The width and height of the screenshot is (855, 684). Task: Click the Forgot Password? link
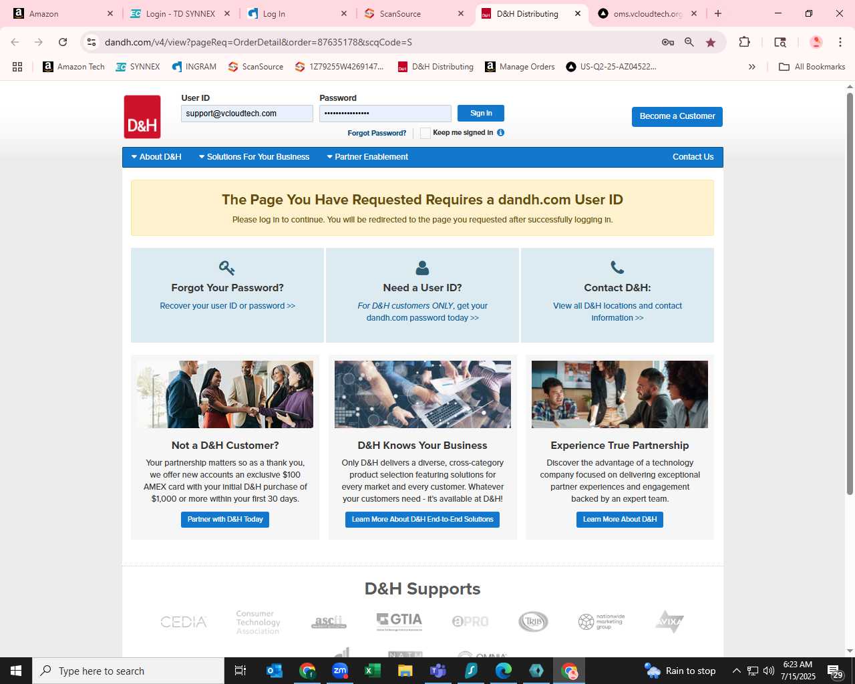pyautogui.click(x=377, y=133)
